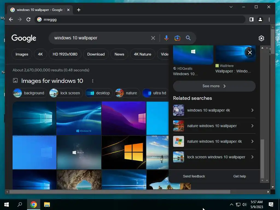Submit search with magnifier icon
The height and width of the screenshot is (210, 280).
click(x=188, y=38)
